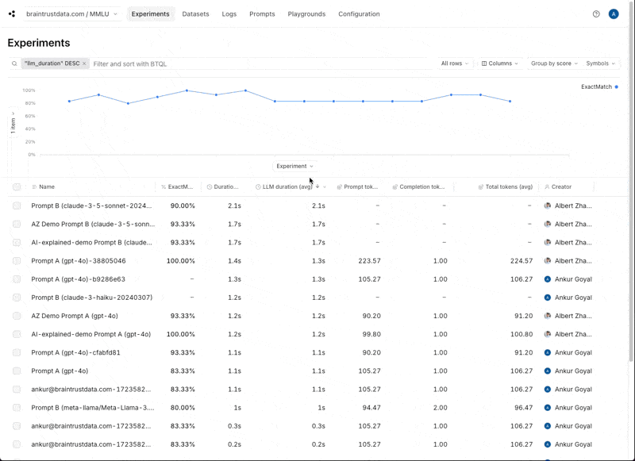Switch to the Logs tab
Image resolution: width=635 pixels, height=461 pixels.
pos(229,13)
